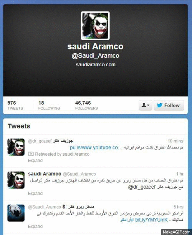Click the @dr_gozeef handle in first tweet
The height and width of the screenshot is (235, 192).
[40, 141]
